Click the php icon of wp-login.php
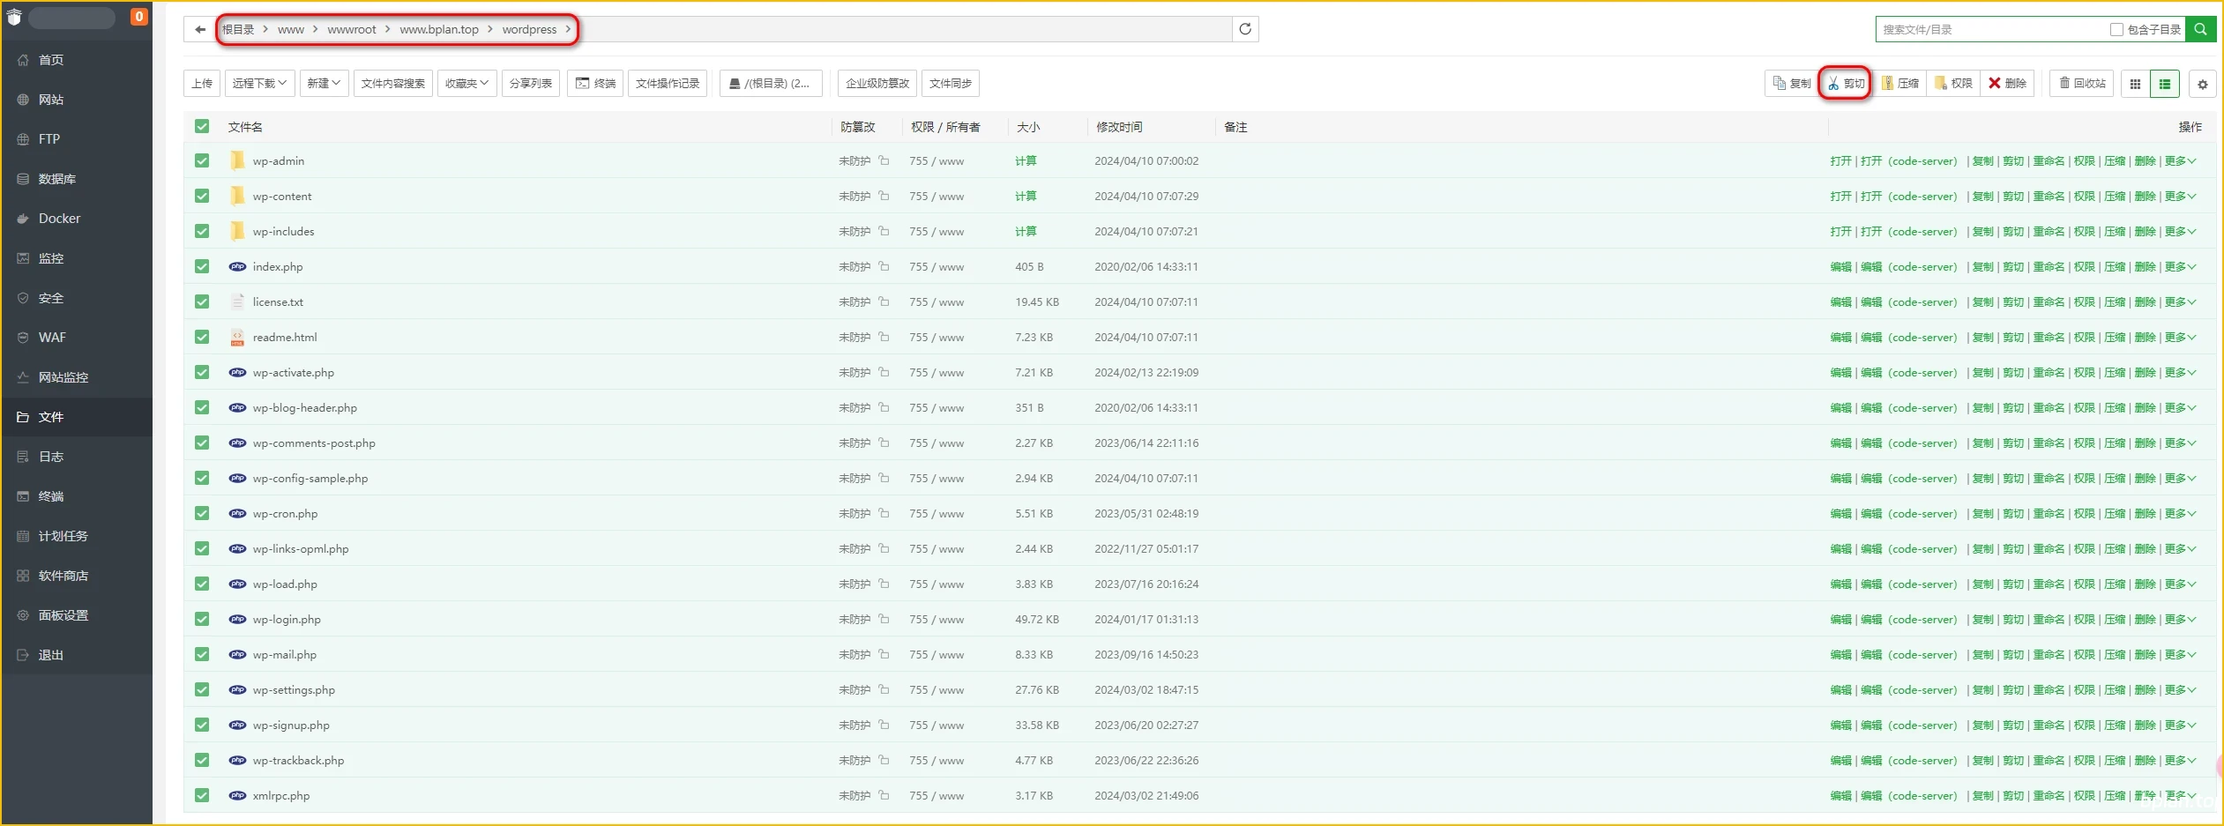 pyautogui.click(x=237, y=619)
